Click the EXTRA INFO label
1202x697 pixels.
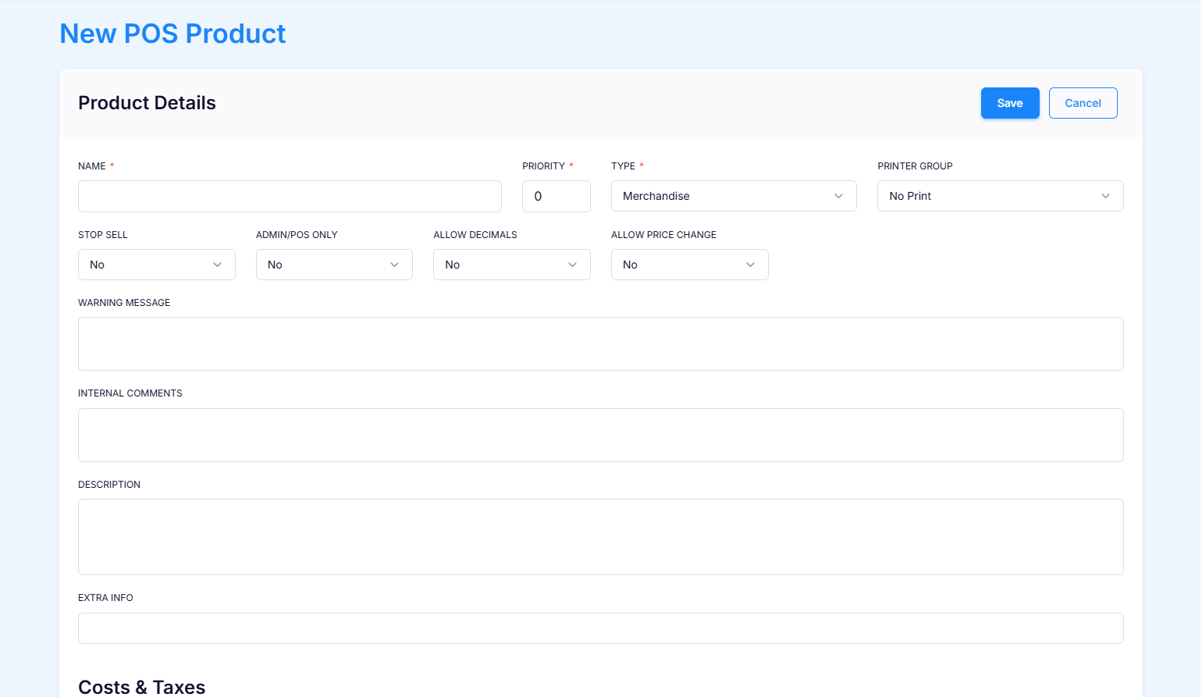[105, 598]
